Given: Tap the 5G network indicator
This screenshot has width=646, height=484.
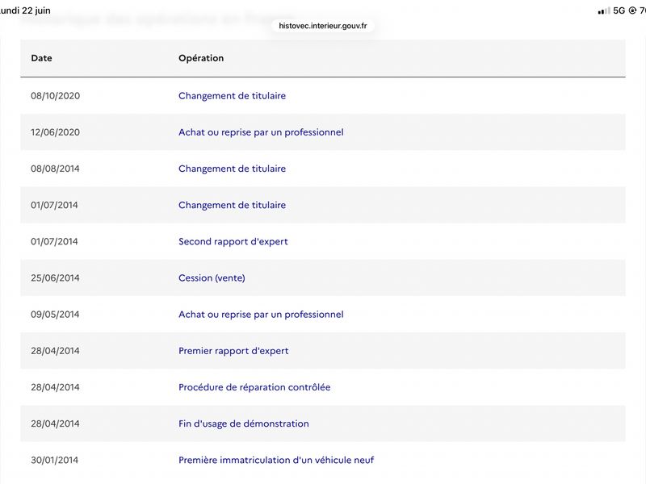Looking at the screenshot, I should [x=619, y=10].
